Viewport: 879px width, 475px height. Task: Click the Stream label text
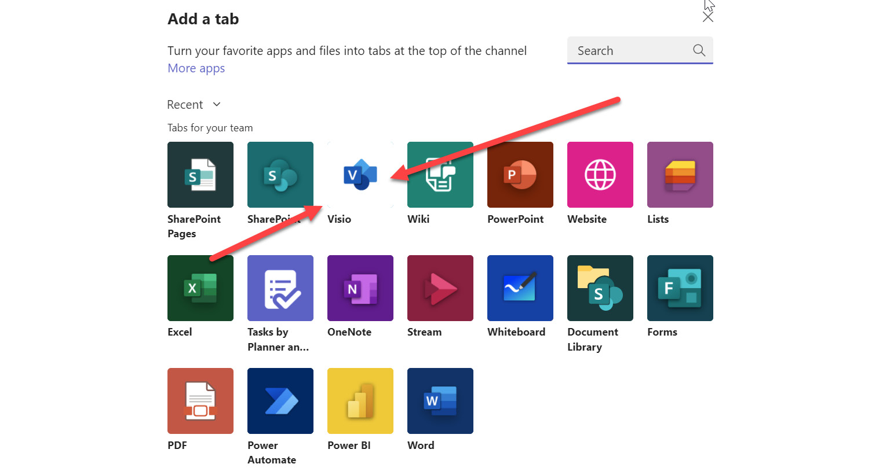tap(424, 332)
